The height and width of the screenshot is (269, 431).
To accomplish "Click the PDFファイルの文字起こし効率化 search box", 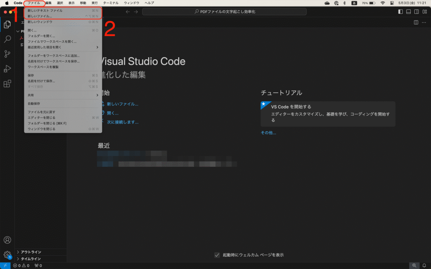I will 224,11.
